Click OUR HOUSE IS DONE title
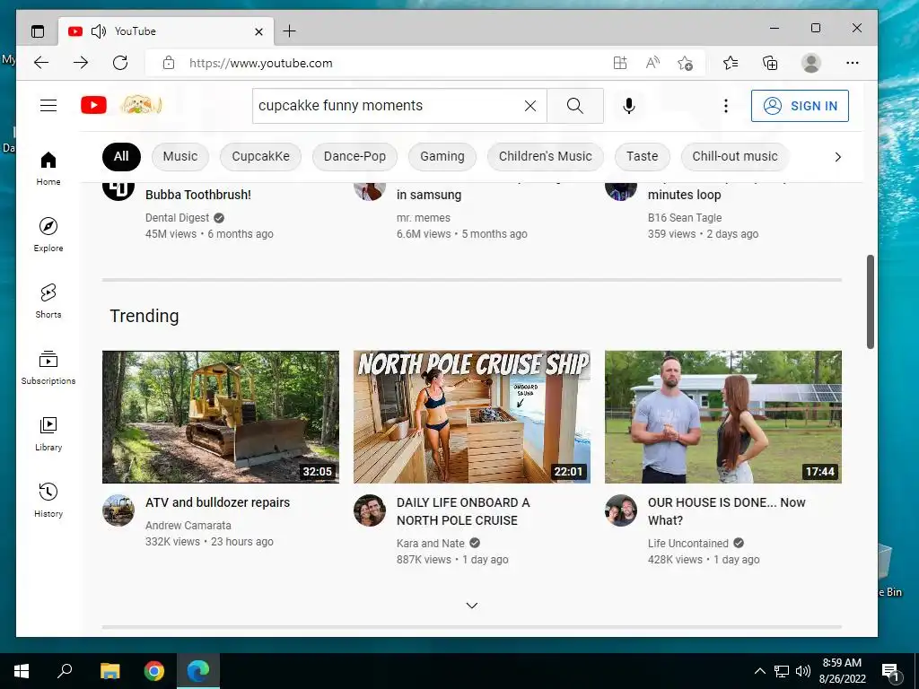 727,511
